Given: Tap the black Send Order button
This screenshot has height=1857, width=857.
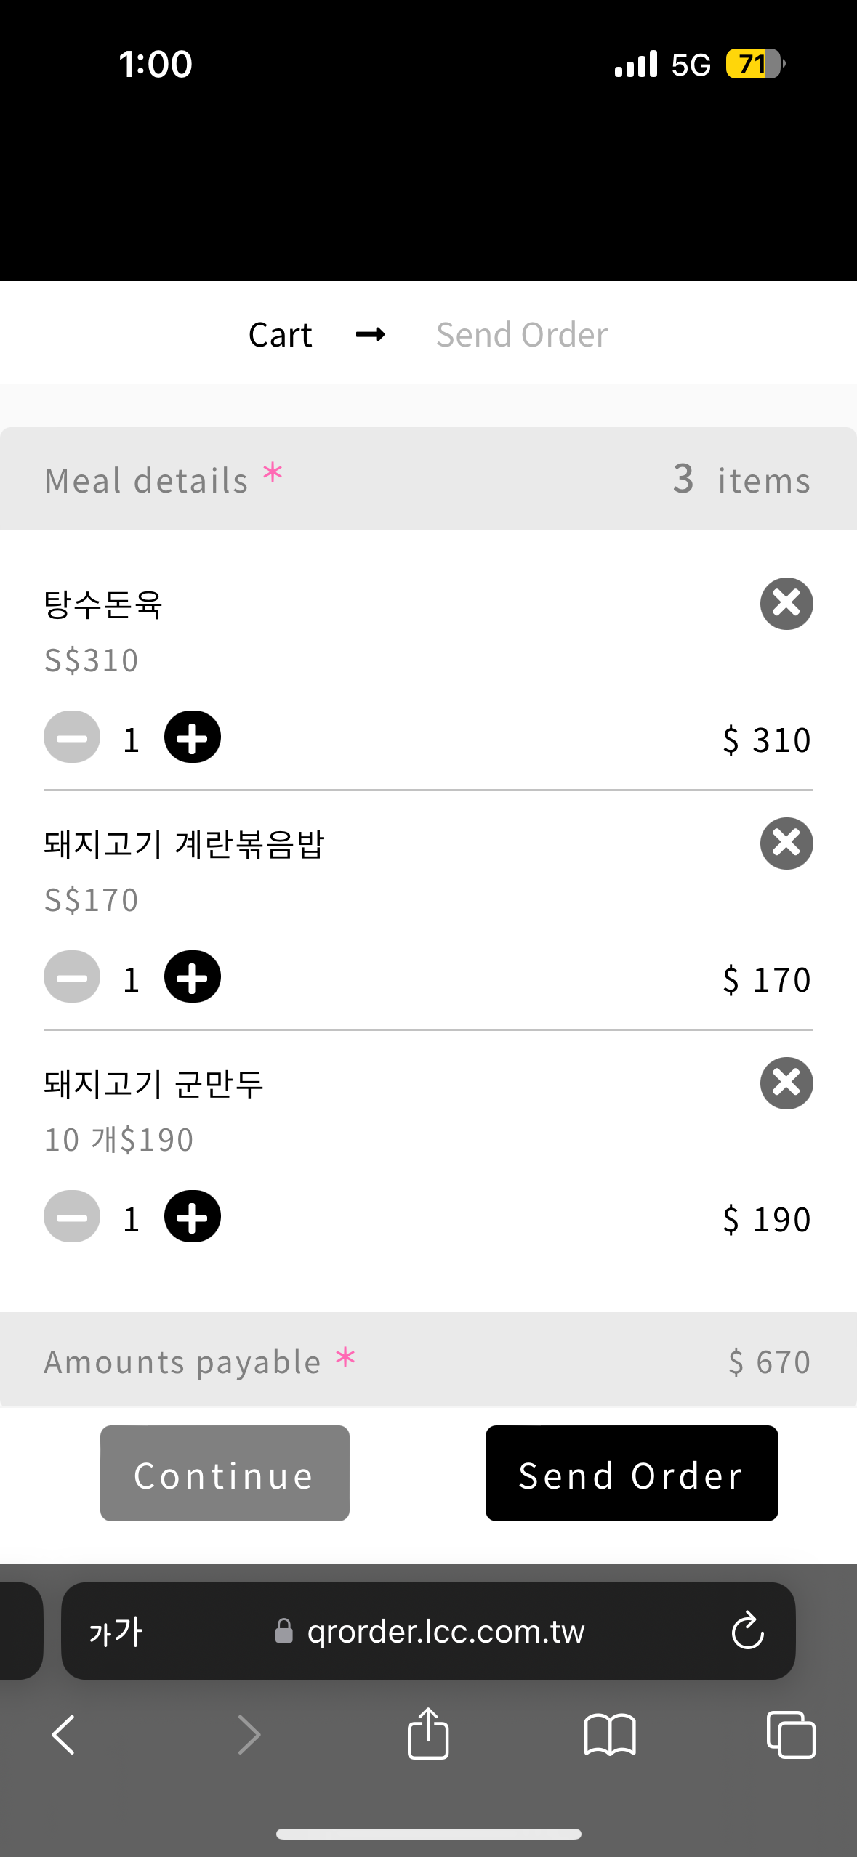Looking at the screenshot, I should tap(632, 1473).
